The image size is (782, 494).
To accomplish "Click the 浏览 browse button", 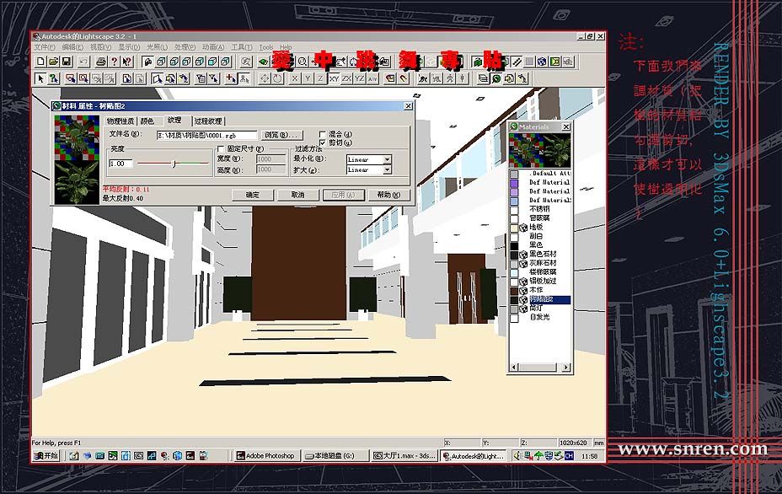I will point(282,135).
